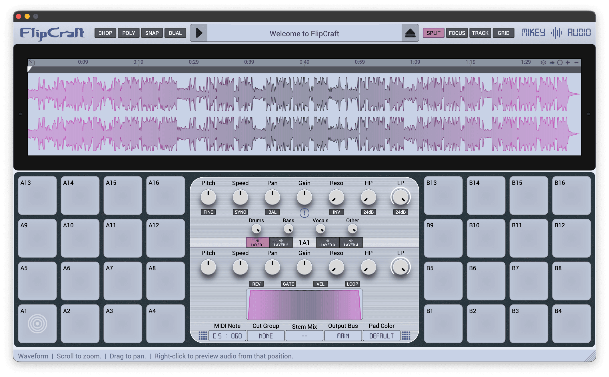The width and height of the screenshot is (609, 377).
Task: Click the plus zoom-in icon on the timeline
Action: (x=568, y=62)
